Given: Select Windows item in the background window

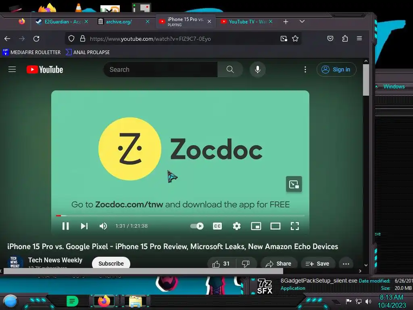Looking at the screenshot, I should [x=394, y=86].
